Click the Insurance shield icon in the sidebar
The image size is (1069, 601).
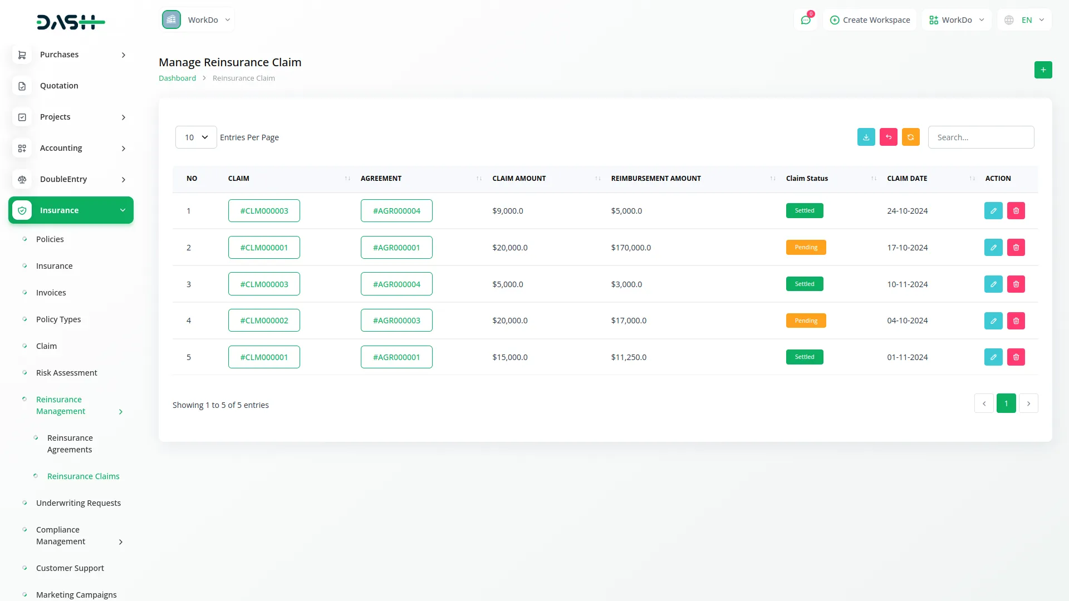point(22,210)
